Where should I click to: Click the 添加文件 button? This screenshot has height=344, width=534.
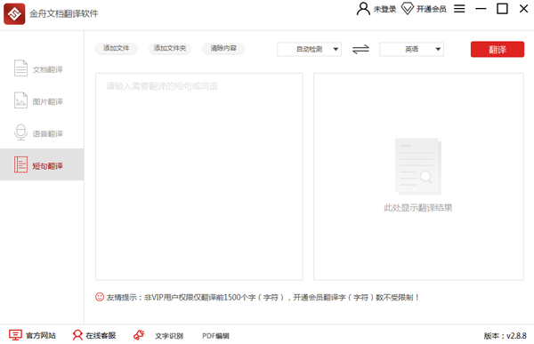116,48
